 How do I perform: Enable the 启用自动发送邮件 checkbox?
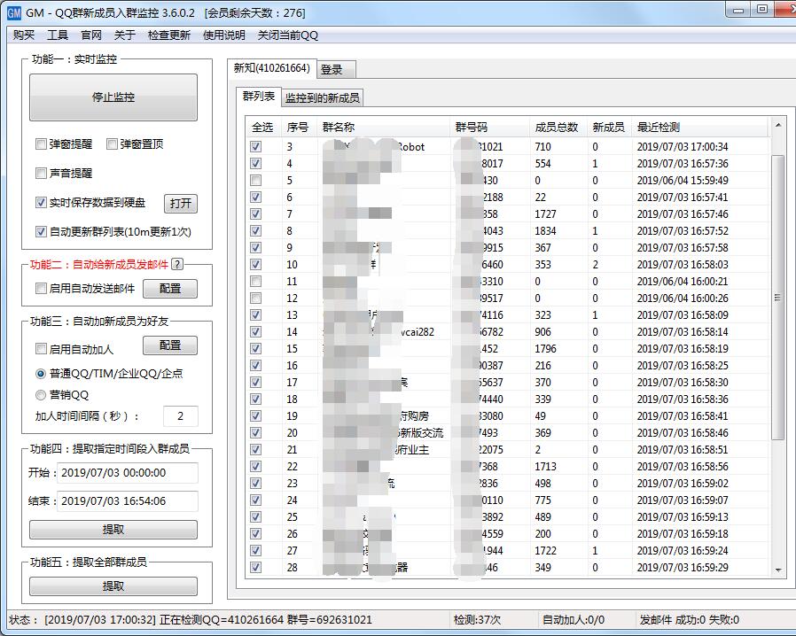click(x=41, y=289)
